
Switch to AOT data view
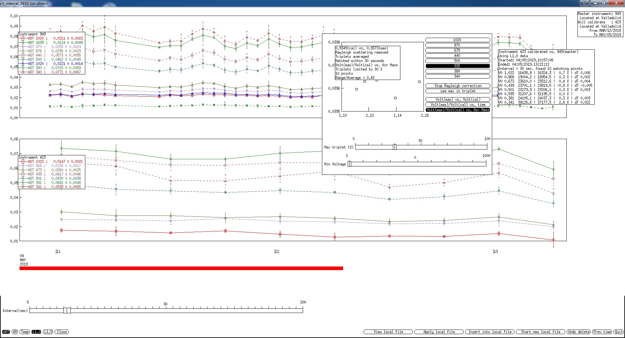coord(6,332)
